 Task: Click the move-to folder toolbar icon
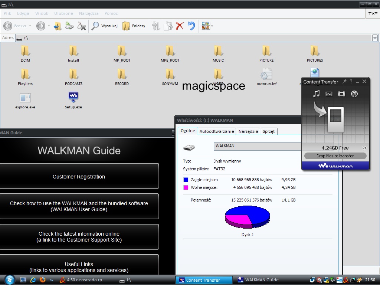coord(156,26)
